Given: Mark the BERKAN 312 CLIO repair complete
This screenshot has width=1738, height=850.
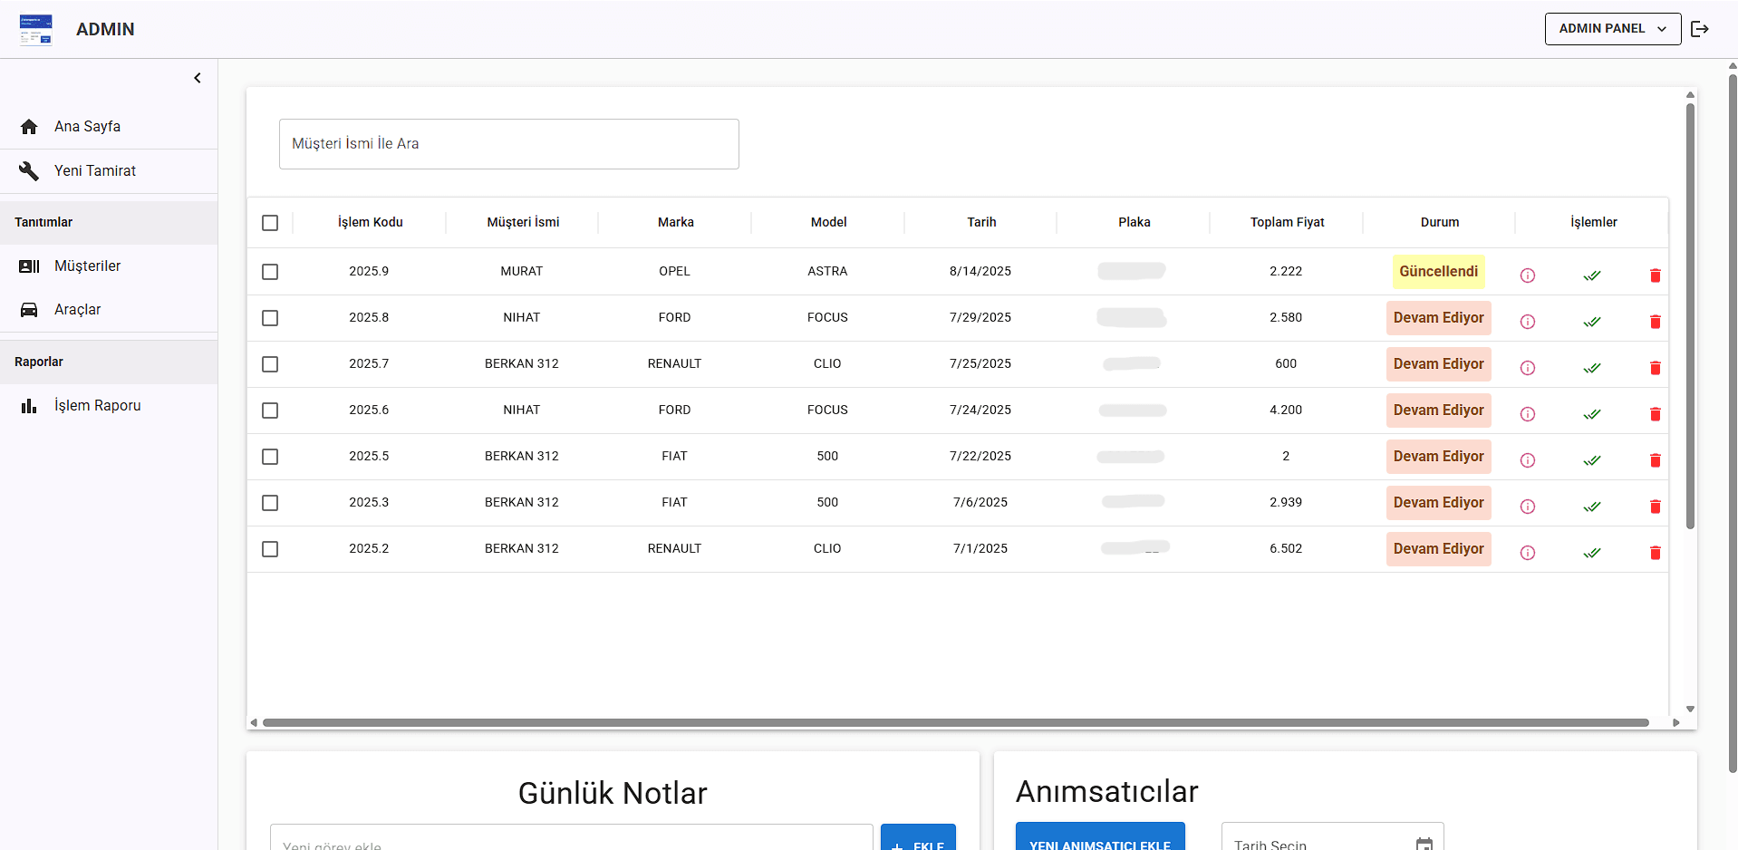Looking at the screenshot, I should pyautogui.click(x=1593, y=368).
